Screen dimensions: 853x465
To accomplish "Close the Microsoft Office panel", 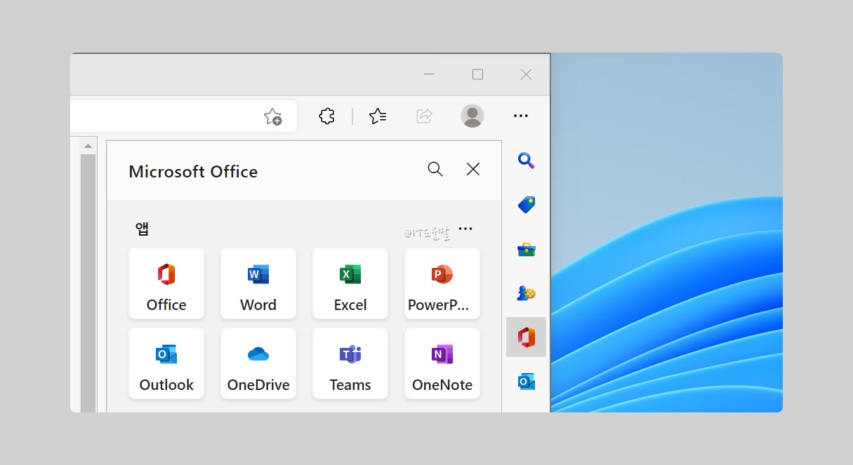I will tap(473, 169).
